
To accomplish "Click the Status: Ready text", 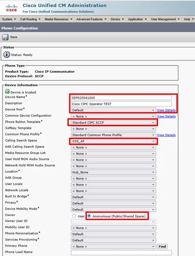I will (x=21, y=55).
